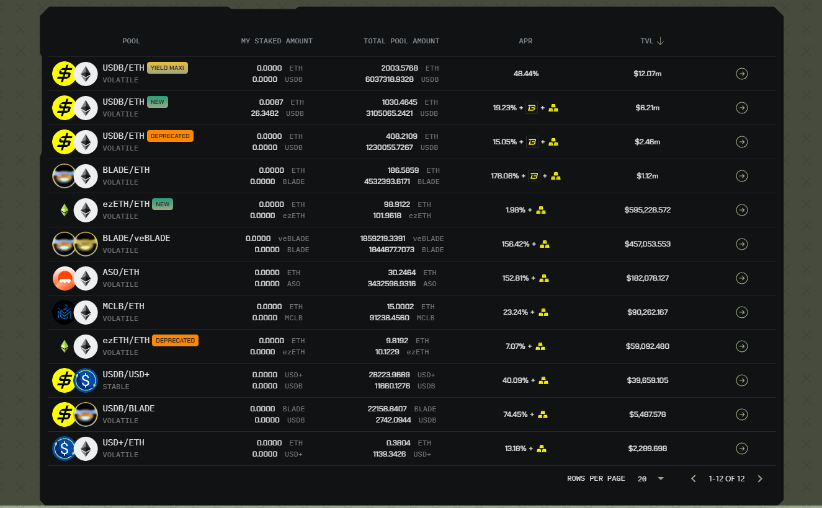Open the USDB/USD+ stable pool arrow
The height and width of the screenshot is (508, 822).
coord(741,380)
